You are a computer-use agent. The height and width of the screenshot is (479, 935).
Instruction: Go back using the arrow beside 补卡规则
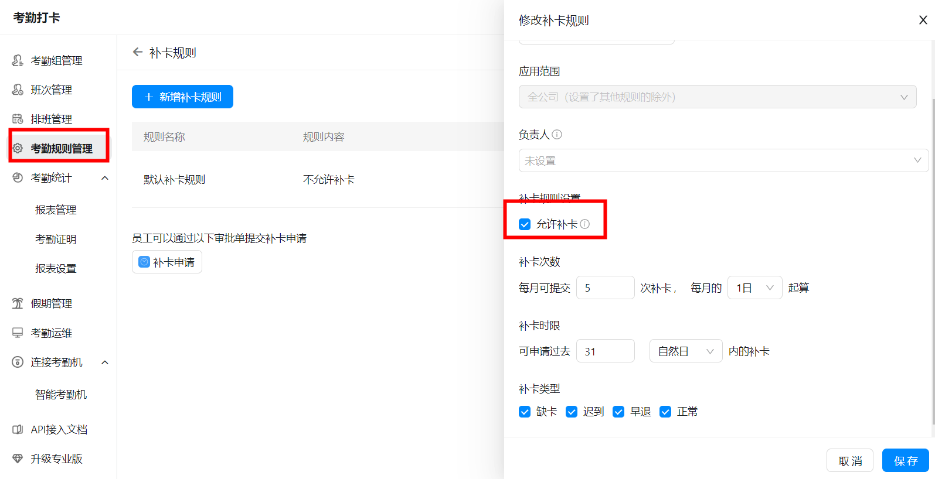(138, 52)
